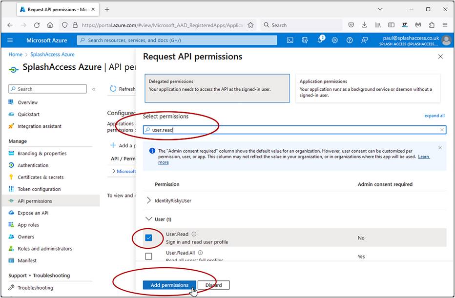Open the Azure portal hamburger menu

click(10, 40)
